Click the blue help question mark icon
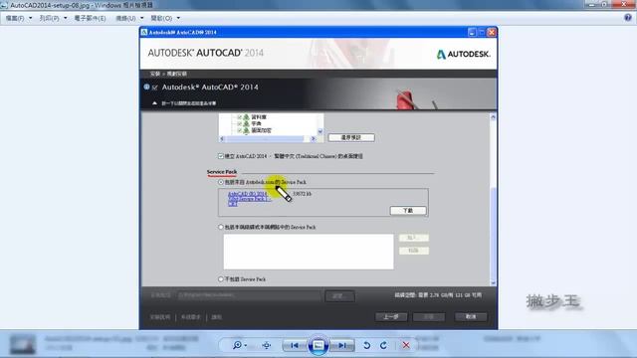Image resolution: width=637 pixels, height=358 pixels. [x=628, y=18]
